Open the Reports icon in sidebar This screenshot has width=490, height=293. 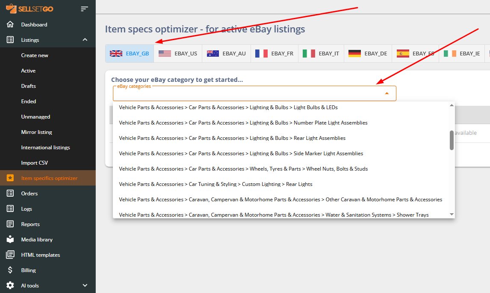[x=10, y=224]
